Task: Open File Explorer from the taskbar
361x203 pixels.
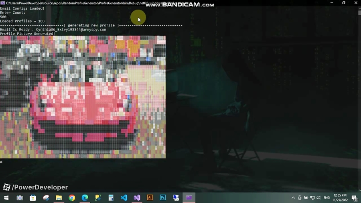Action: (x=59, y=198)
